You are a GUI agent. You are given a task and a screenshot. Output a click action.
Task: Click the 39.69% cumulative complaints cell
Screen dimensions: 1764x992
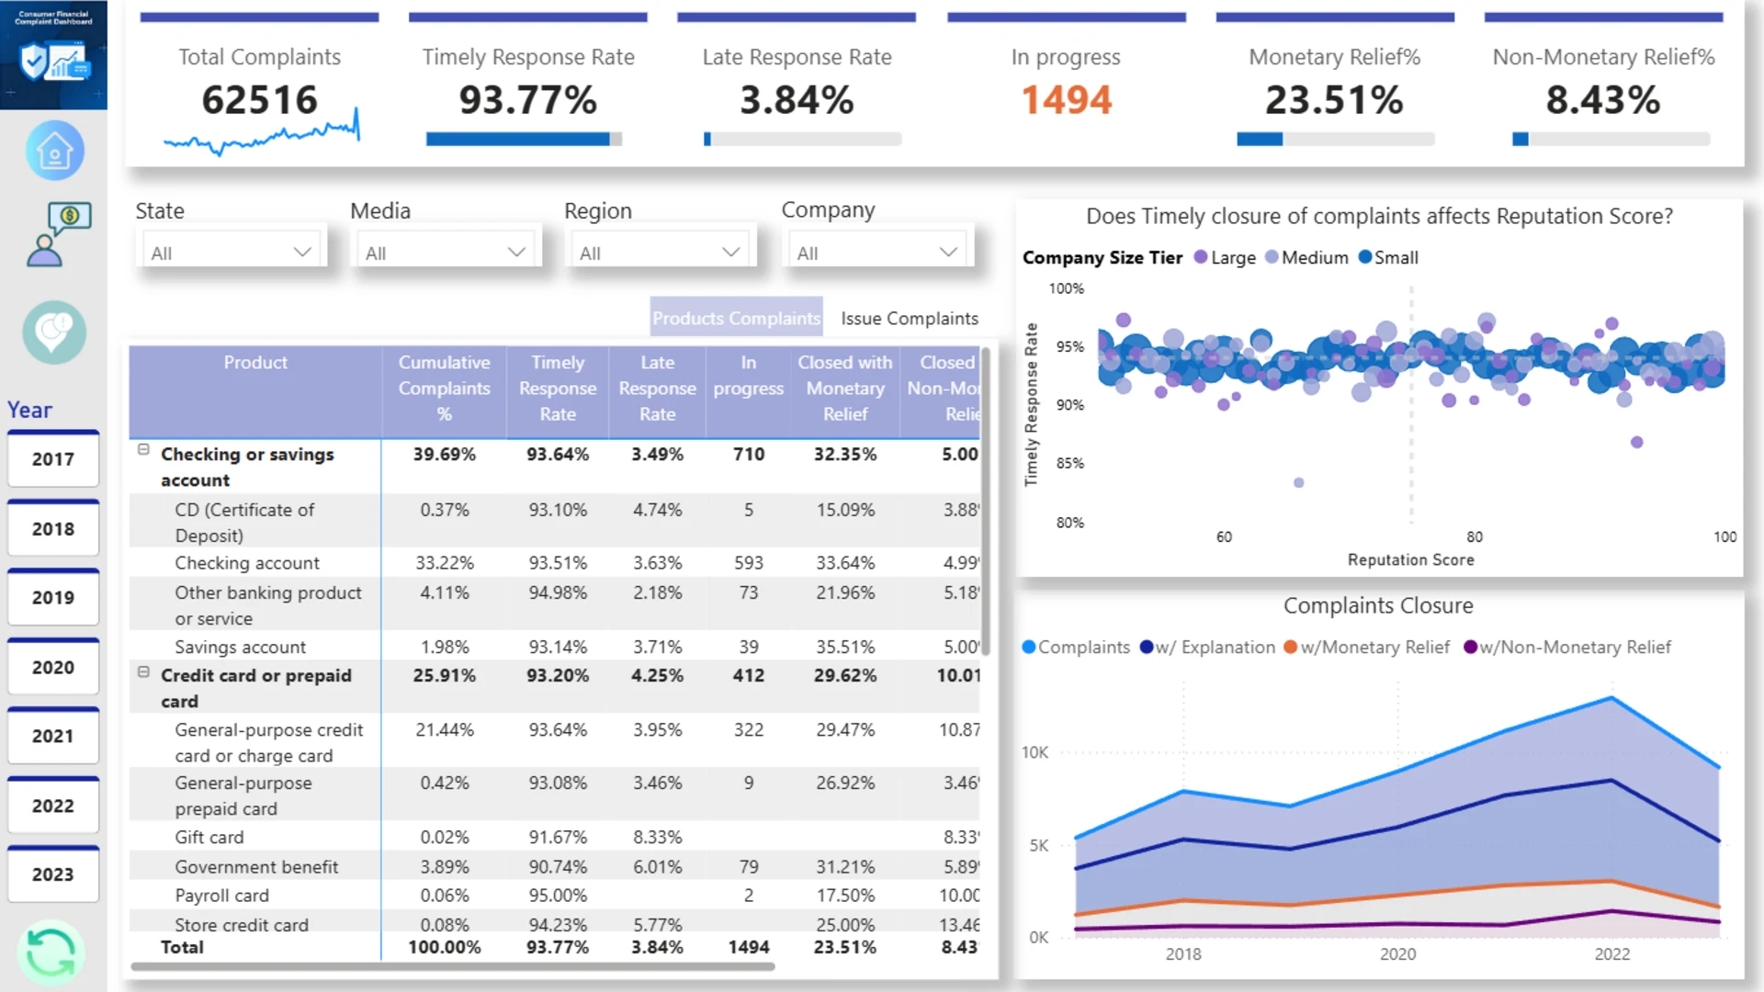point(445,455)
